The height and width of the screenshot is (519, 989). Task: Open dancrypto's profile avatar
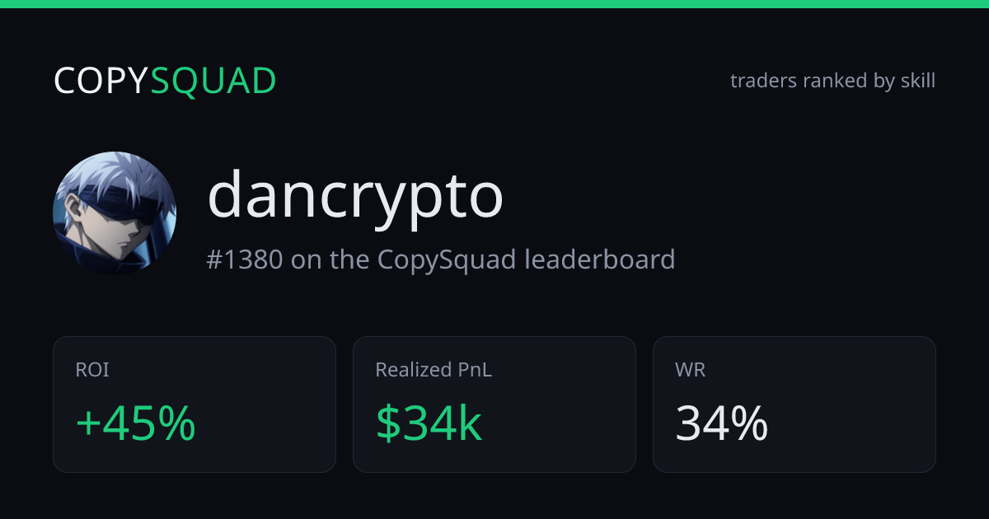coord(115,213)
